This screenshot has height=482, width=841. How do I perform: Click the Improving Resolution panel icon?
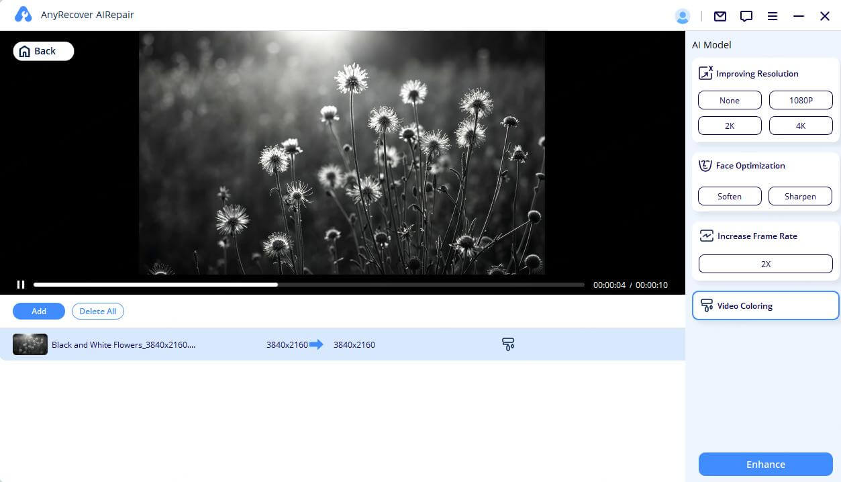click(705, 73)
